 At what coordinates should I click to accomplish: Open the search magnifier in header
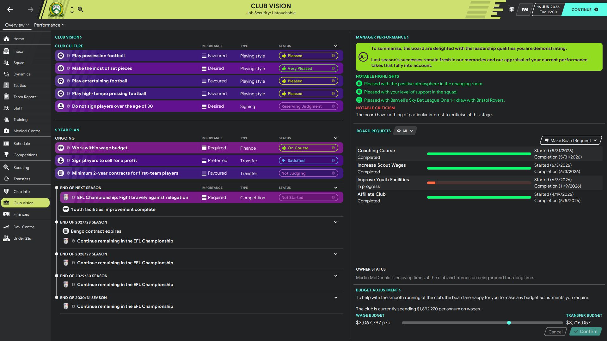tap(81, 9)
